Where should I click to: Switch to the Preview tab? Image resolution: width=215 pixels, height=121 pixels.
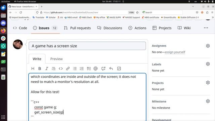pos(56,59)
